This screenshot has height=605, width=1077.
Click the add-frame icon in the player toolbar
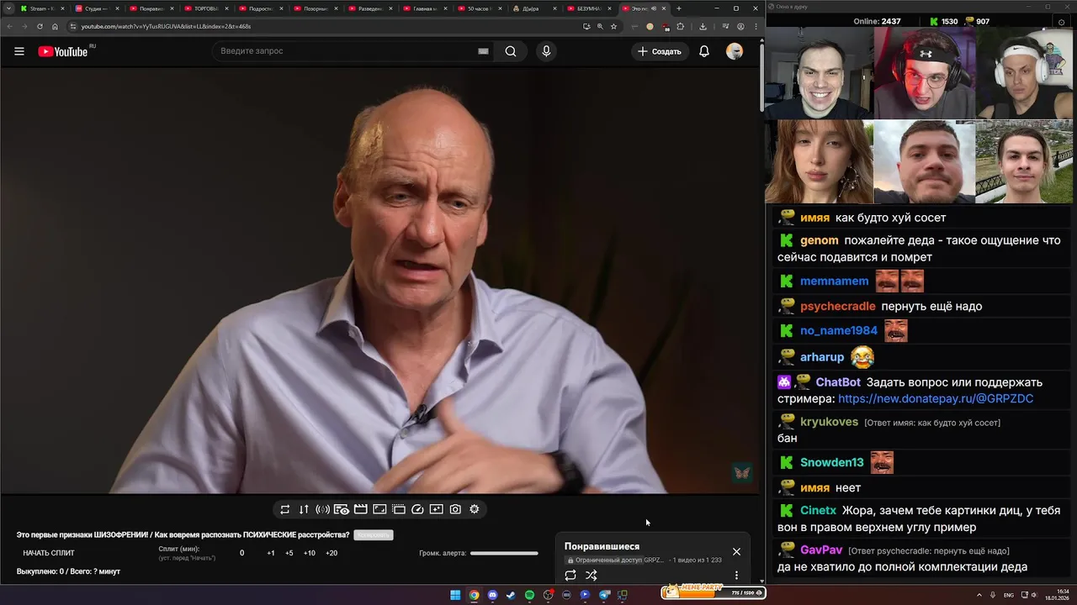[x=436, y=509]
